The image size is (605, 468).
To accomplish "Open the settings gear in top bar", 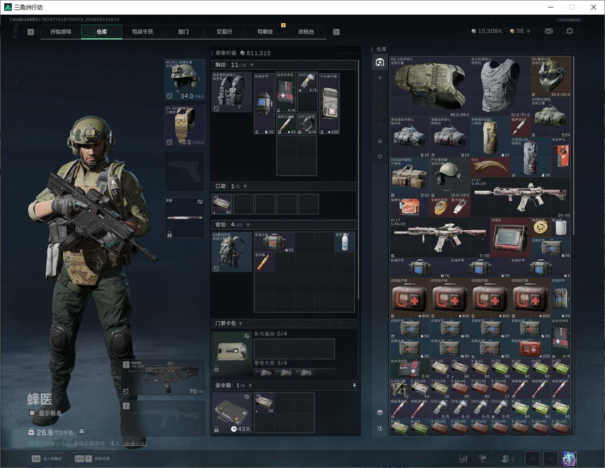I will tap(570, 31).
